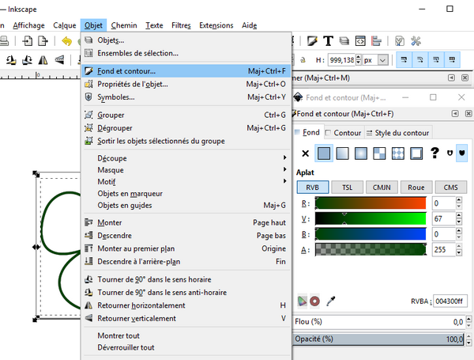The image size is (474, 360).
Task: Click Monter menu entry
Action: click(186, 222)
